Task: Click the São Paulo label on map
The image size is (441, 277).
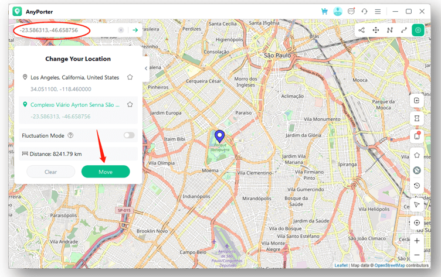Action: tap(277, 56)
